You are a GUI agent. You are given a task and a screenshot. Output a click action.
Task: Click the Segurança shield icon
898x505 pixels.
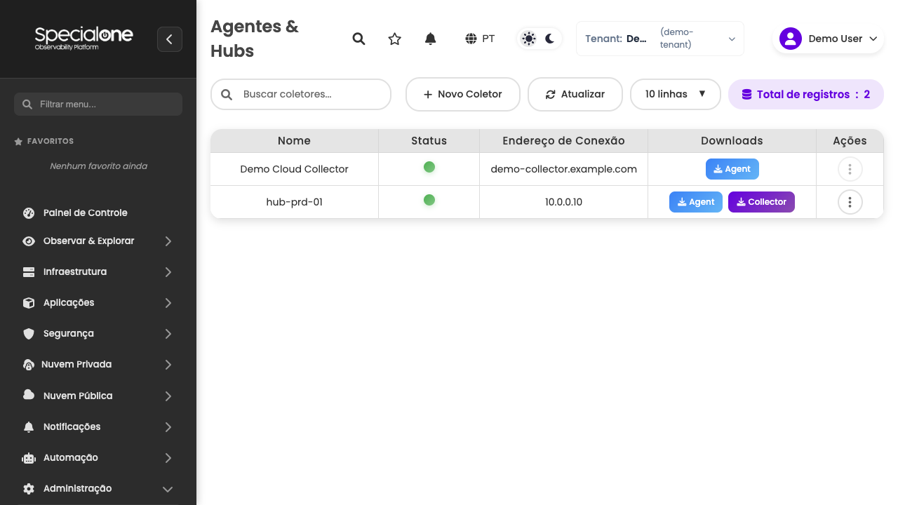point(29,334)
